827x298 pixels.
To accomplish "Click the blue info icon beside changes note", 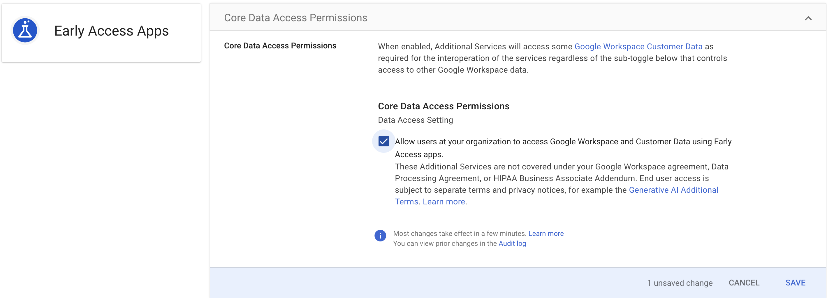I will click(x=380, y=235).
